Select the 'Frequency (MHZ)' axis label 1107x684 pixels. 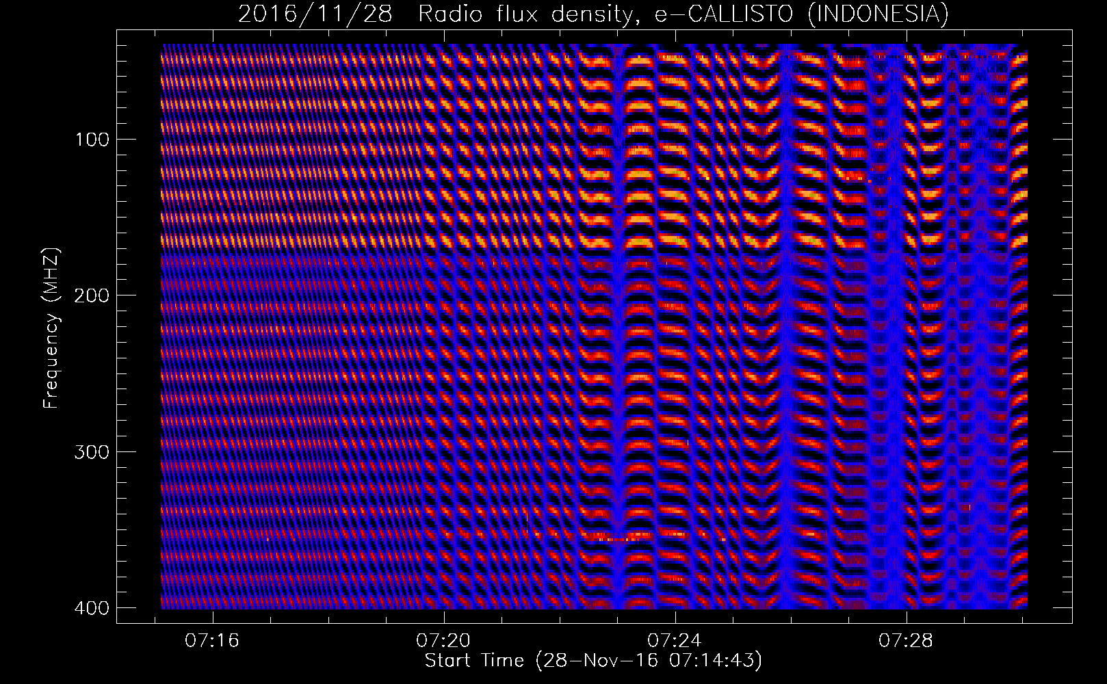click(51, 328)
